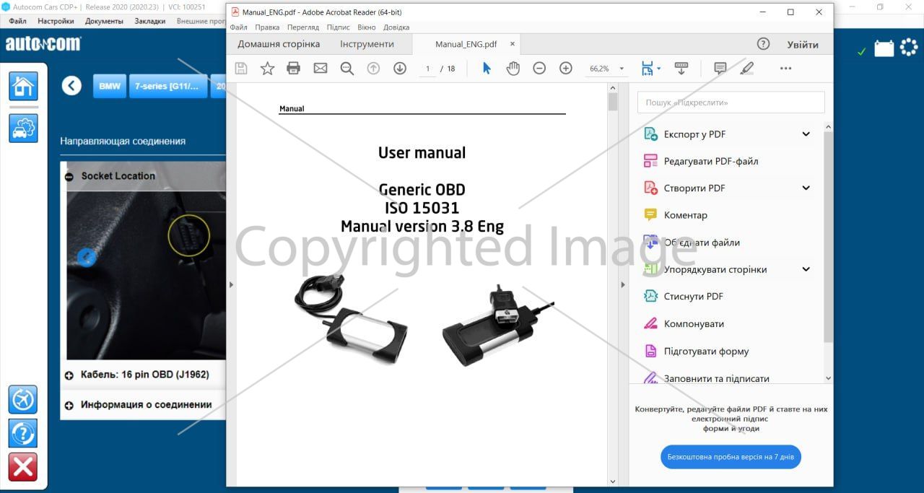Click Безкоштовна пробна версія на 7 днів
924x493 pixels.
(731, 457)
